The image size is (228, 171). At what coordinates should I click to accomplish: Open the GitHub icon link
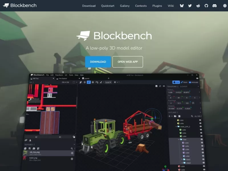click(206, 6)
